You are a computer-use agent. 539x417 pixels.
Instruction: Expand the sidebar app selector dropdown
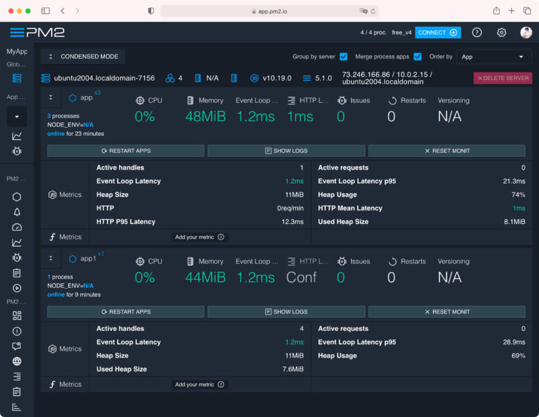point(17,116)
